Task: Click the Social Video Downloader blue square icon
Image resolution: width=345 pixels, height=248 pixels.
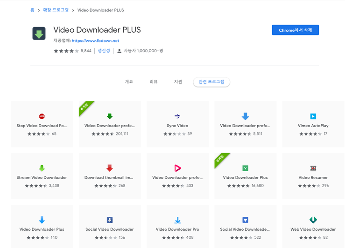Action: [110, 220]
